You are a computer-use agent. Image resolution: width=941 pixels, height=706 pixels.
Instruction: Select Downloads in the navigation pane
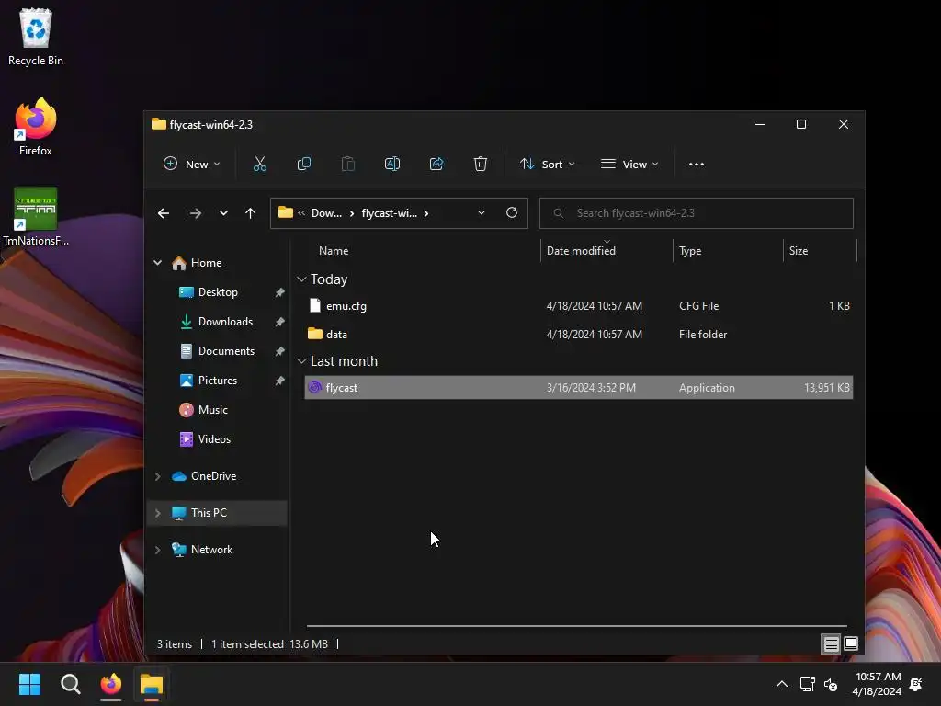(225, 321)
